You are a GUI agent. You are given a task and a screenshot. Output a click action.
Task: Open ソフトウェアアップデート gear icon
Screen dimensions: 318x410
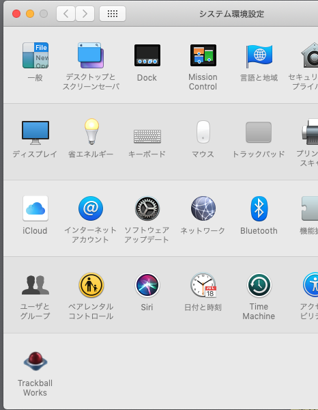tap(147, 208)
